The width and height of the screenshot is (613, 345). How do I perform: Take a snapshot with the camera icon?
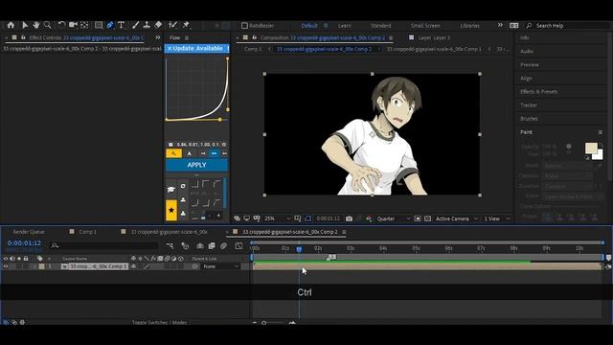[349, 218]
